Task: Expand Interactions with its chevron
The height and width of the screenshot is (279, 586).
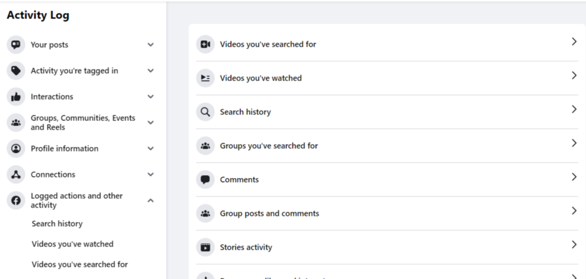Action: [x=150, y=97]
